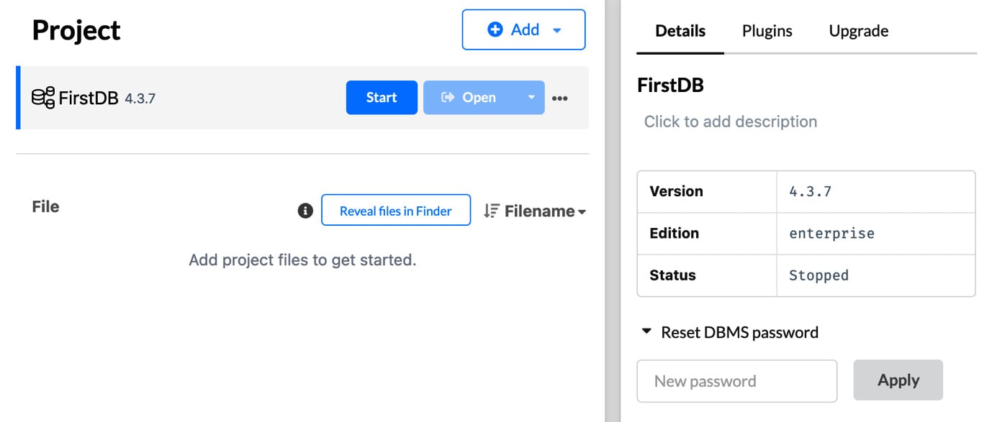Click the plus icon in Add button
Viewport: 992px width, 422px height.
(495, 29)
